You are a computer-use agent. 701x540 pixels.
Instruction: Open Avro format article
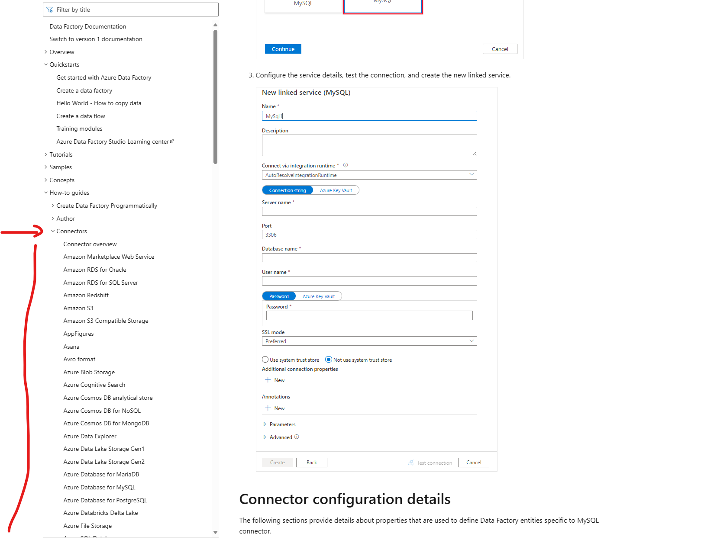click(x=79, y=359)
